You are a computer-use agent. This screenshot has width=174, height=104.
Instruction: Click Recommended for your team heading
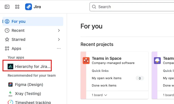(32, 76)
